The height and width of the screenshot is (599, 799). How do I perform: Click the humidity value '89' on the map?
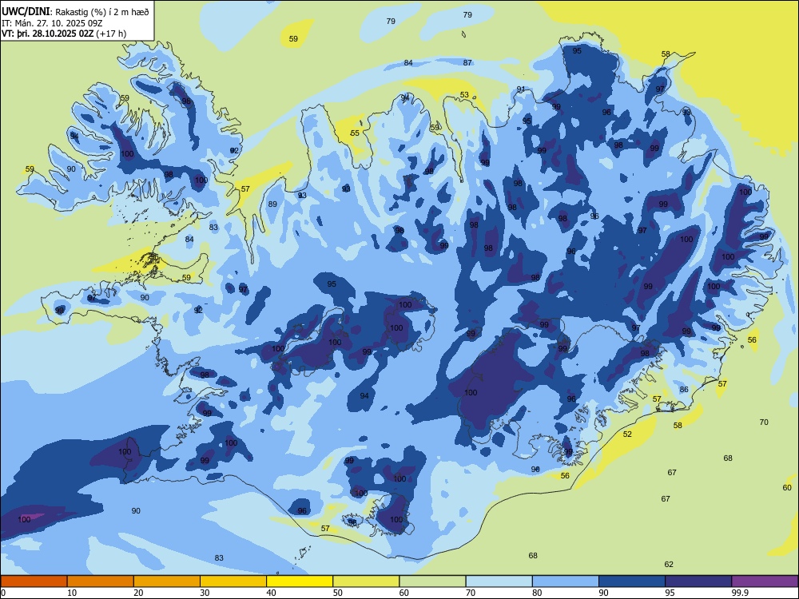[x=272, y=204]
